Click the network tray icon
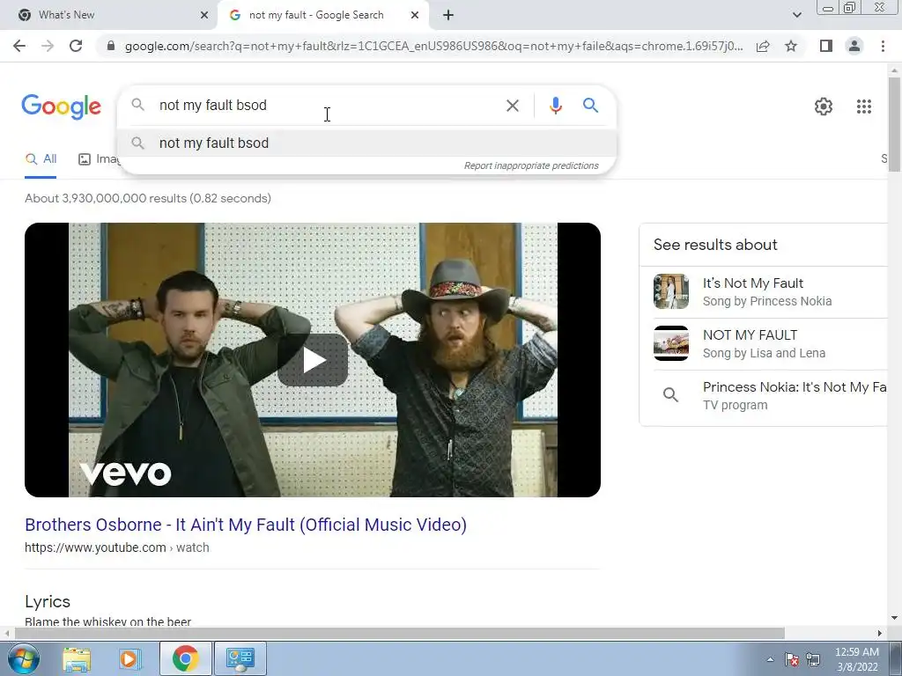The width and height of the screenshot is (902, 676). click(x=813, y=659)
